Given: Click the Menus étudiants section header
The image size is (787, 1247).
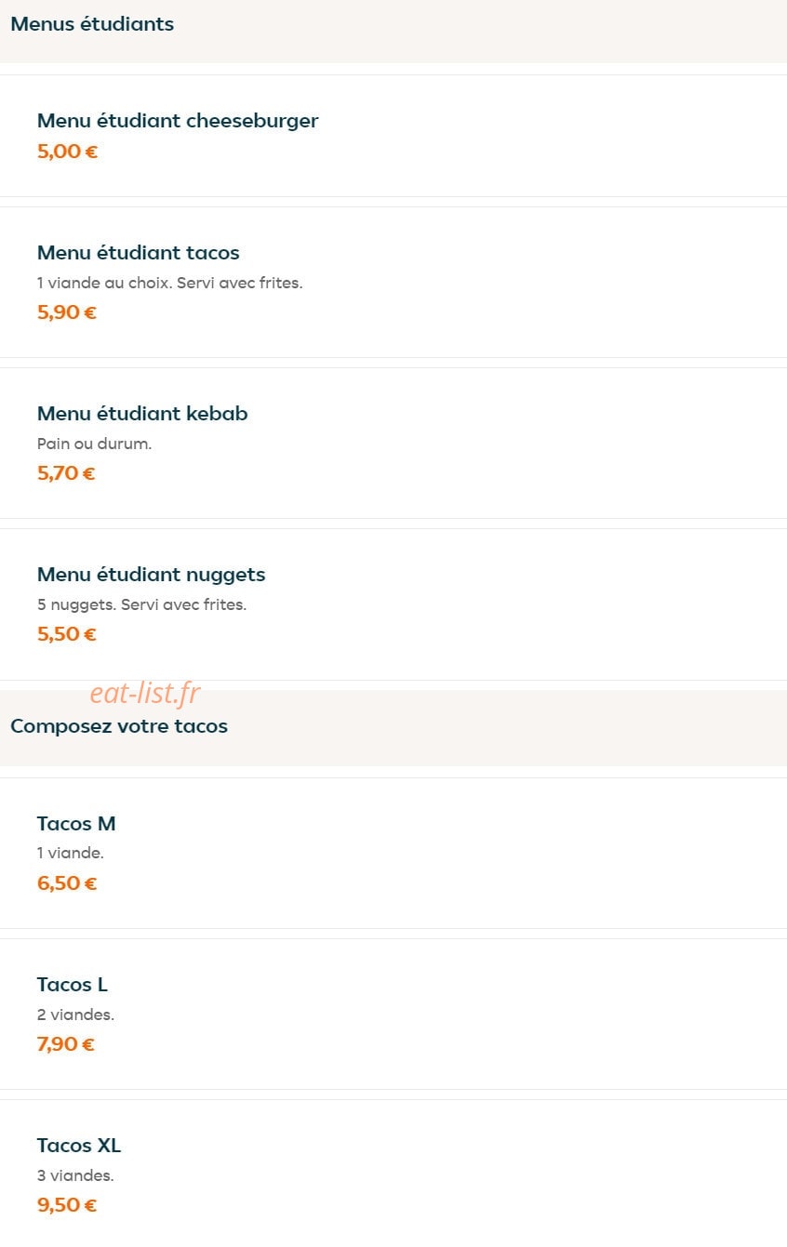Looking at the screenshot, I should [92, 24].
